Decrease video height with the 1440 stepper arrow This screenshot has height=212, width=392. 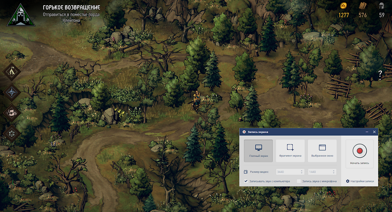pos(334,173)
